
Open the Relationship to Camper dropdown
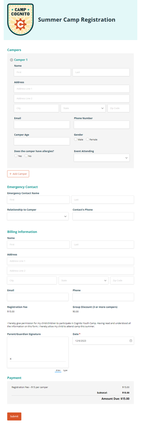point(38,216)
